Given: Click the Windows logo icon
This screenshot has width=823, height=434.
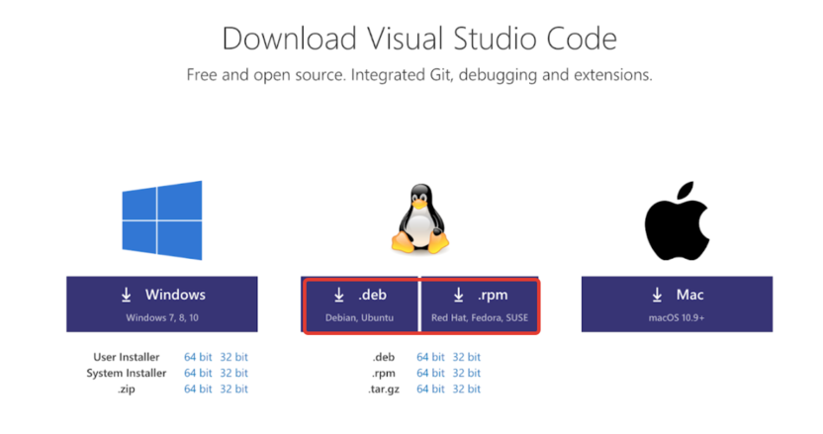Looking at the screenshot, I should click(x=162, y=220).
